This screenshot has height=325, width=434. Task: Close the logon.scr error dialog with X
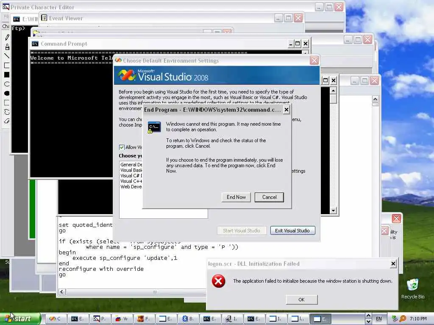point(393,264)
